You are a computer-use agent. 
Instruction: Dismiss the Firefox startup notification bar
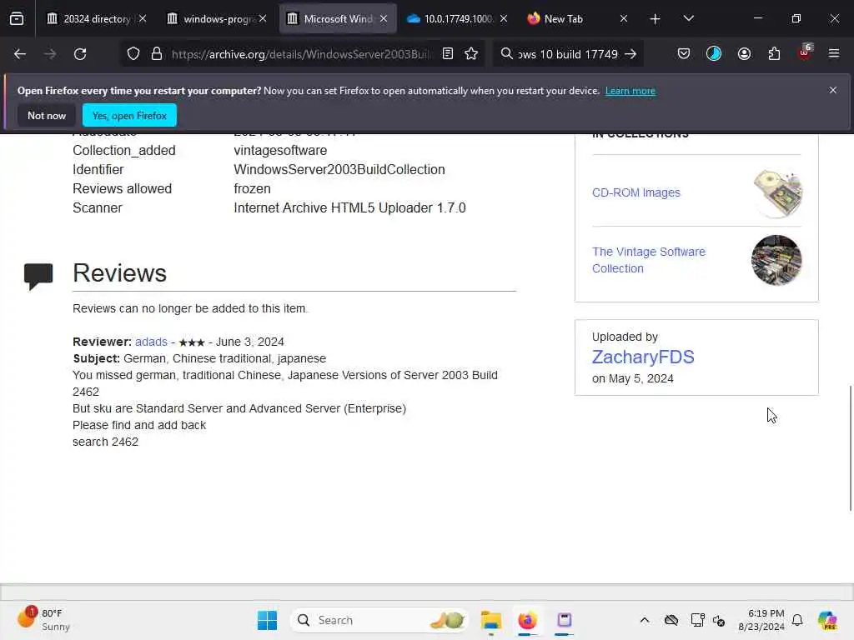(x=833, y=90)
